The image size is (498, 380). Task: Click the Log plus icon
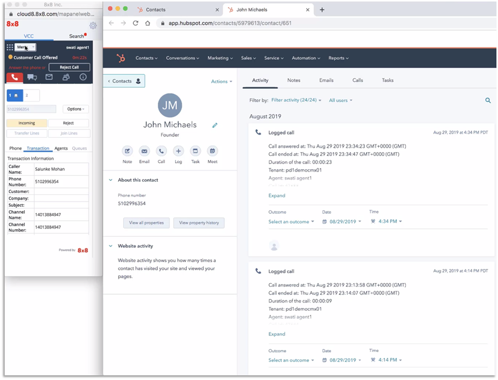178,151
